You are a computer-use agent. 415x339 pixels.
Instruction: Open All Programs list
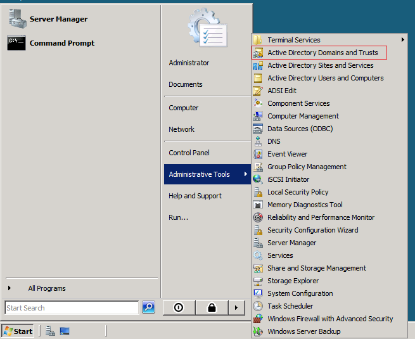[x=47, y=288]
